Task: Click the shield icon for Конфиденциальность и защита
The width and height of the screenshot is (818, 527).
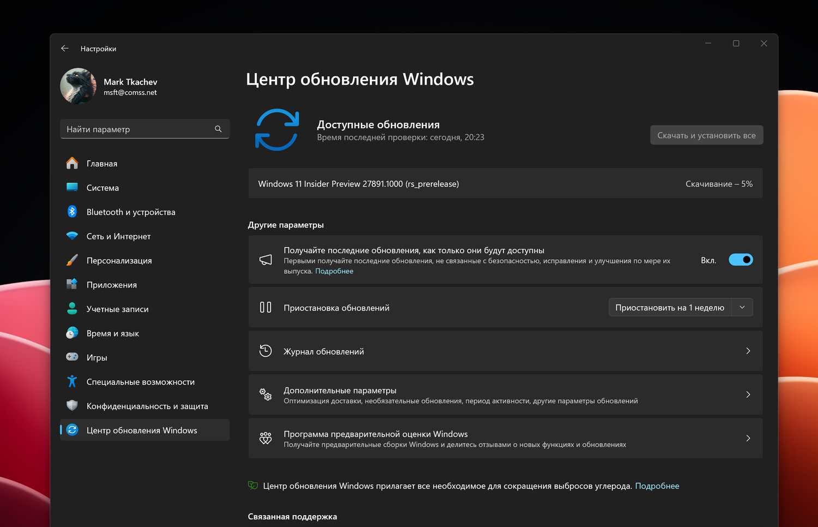Action: pos(72,405)
